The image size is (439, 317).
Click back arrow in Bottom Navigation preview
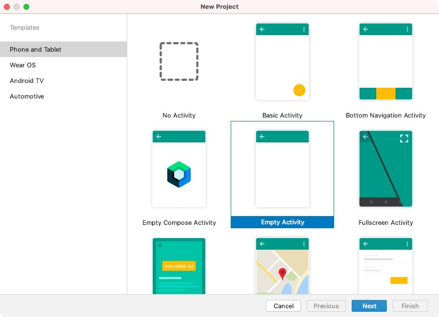coord(365,29)
